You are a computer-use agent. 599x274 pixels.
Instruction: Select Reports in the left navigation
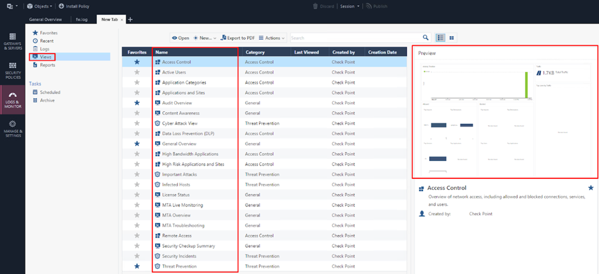pyautogui.click(x=47, y=65)
